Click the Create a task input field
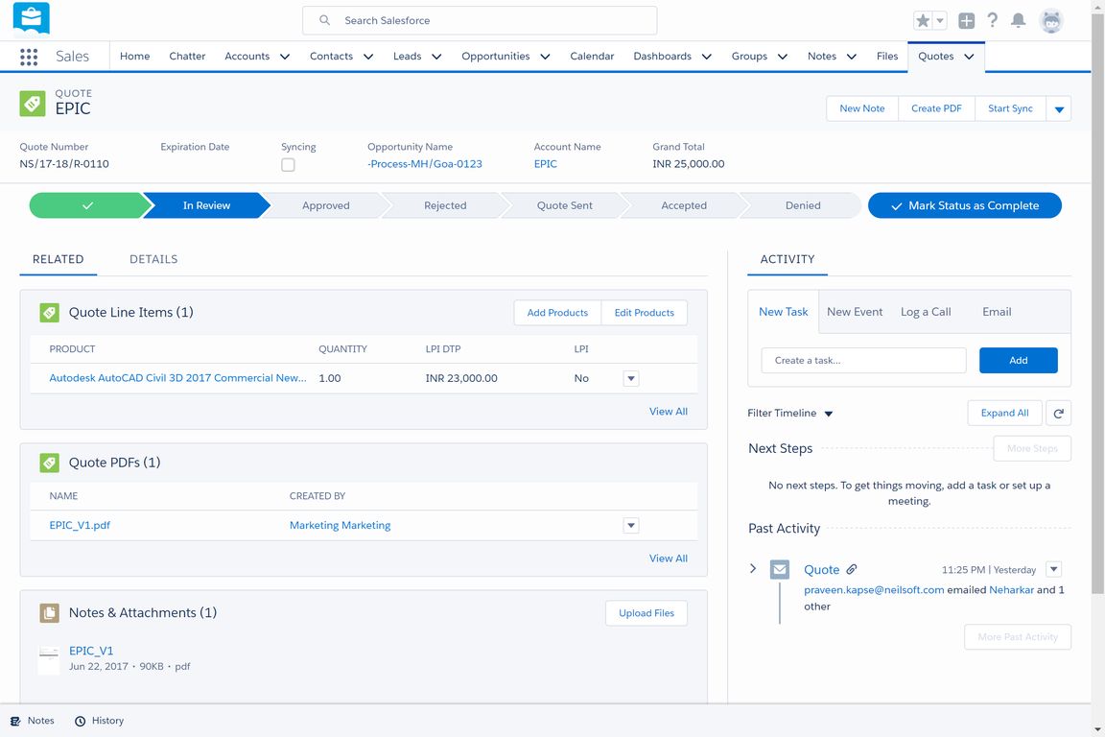Viewport: 1105px width, 737px height. tap(863, 360)
